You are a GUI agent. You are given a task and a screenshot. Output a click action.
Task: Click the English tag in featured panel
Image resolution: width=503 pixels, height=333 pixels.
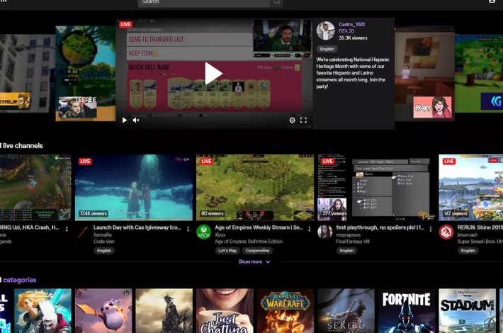(x=327, y=49)
